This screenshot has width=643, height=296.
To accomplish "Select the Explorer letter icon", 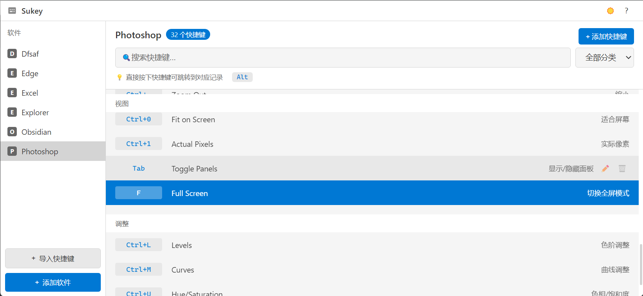I will (x=12, y=112).
